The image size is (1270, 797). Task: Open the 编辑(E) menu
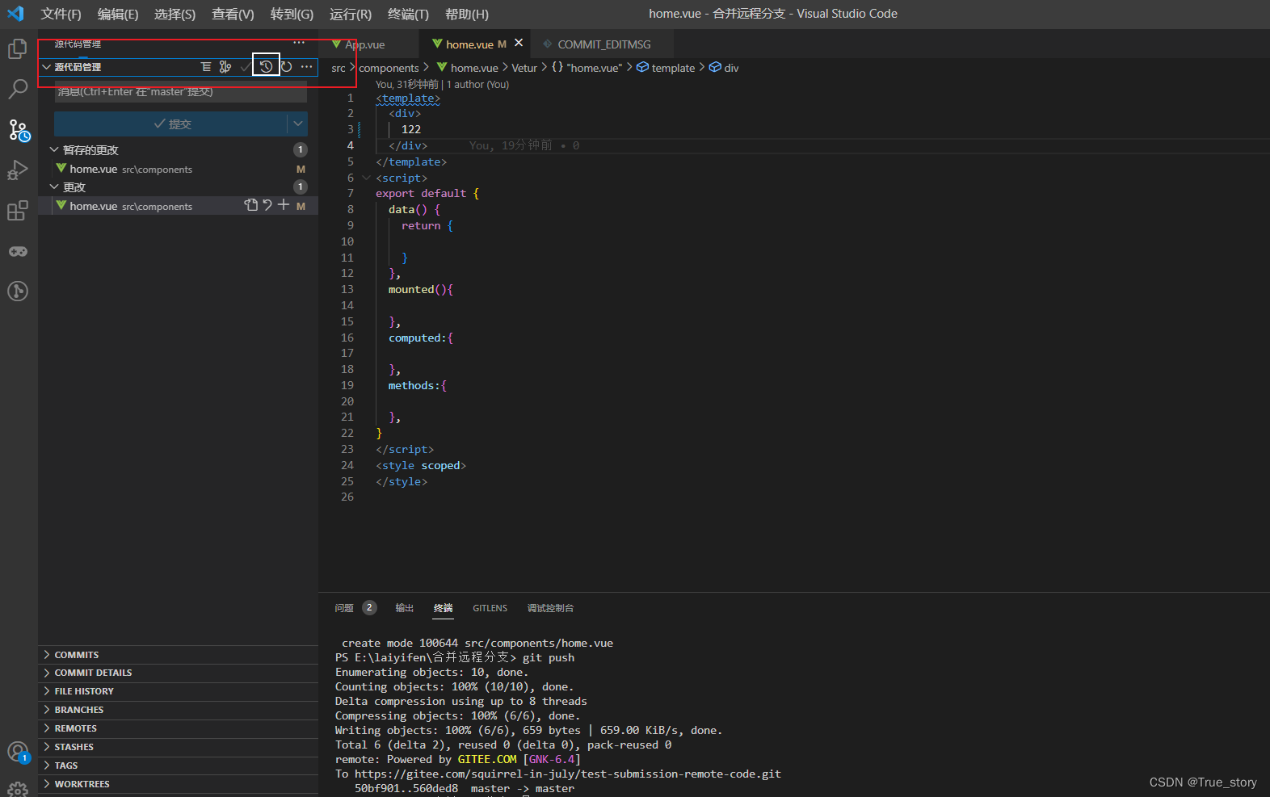tap(118, 14)
